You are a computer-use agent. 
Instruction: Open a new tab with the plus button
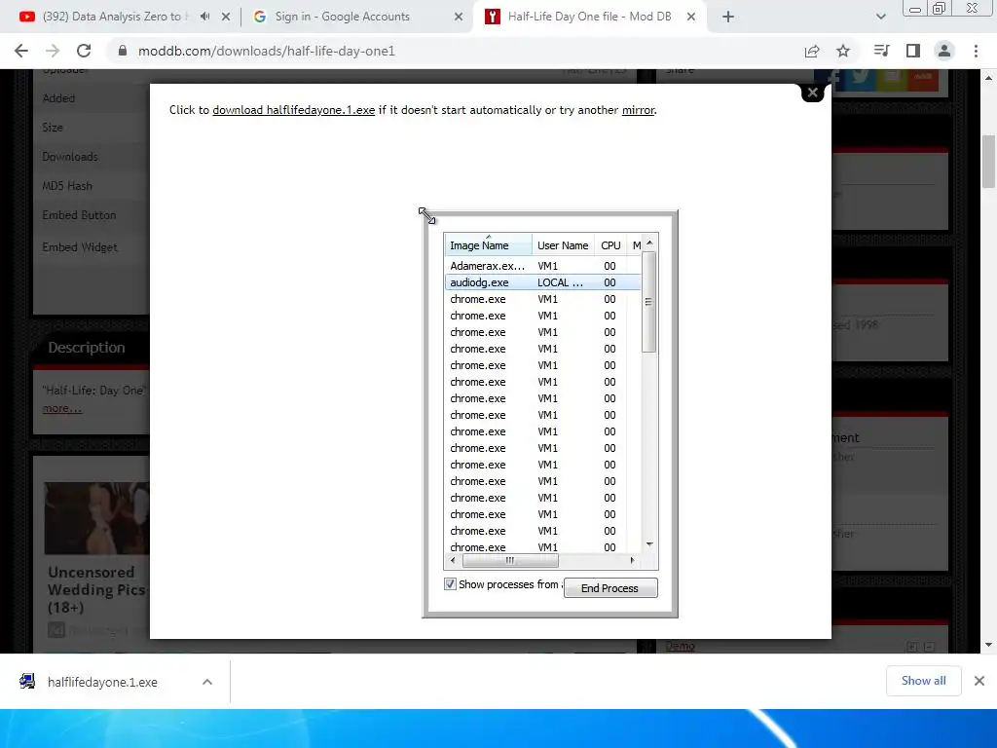(728, 18)
